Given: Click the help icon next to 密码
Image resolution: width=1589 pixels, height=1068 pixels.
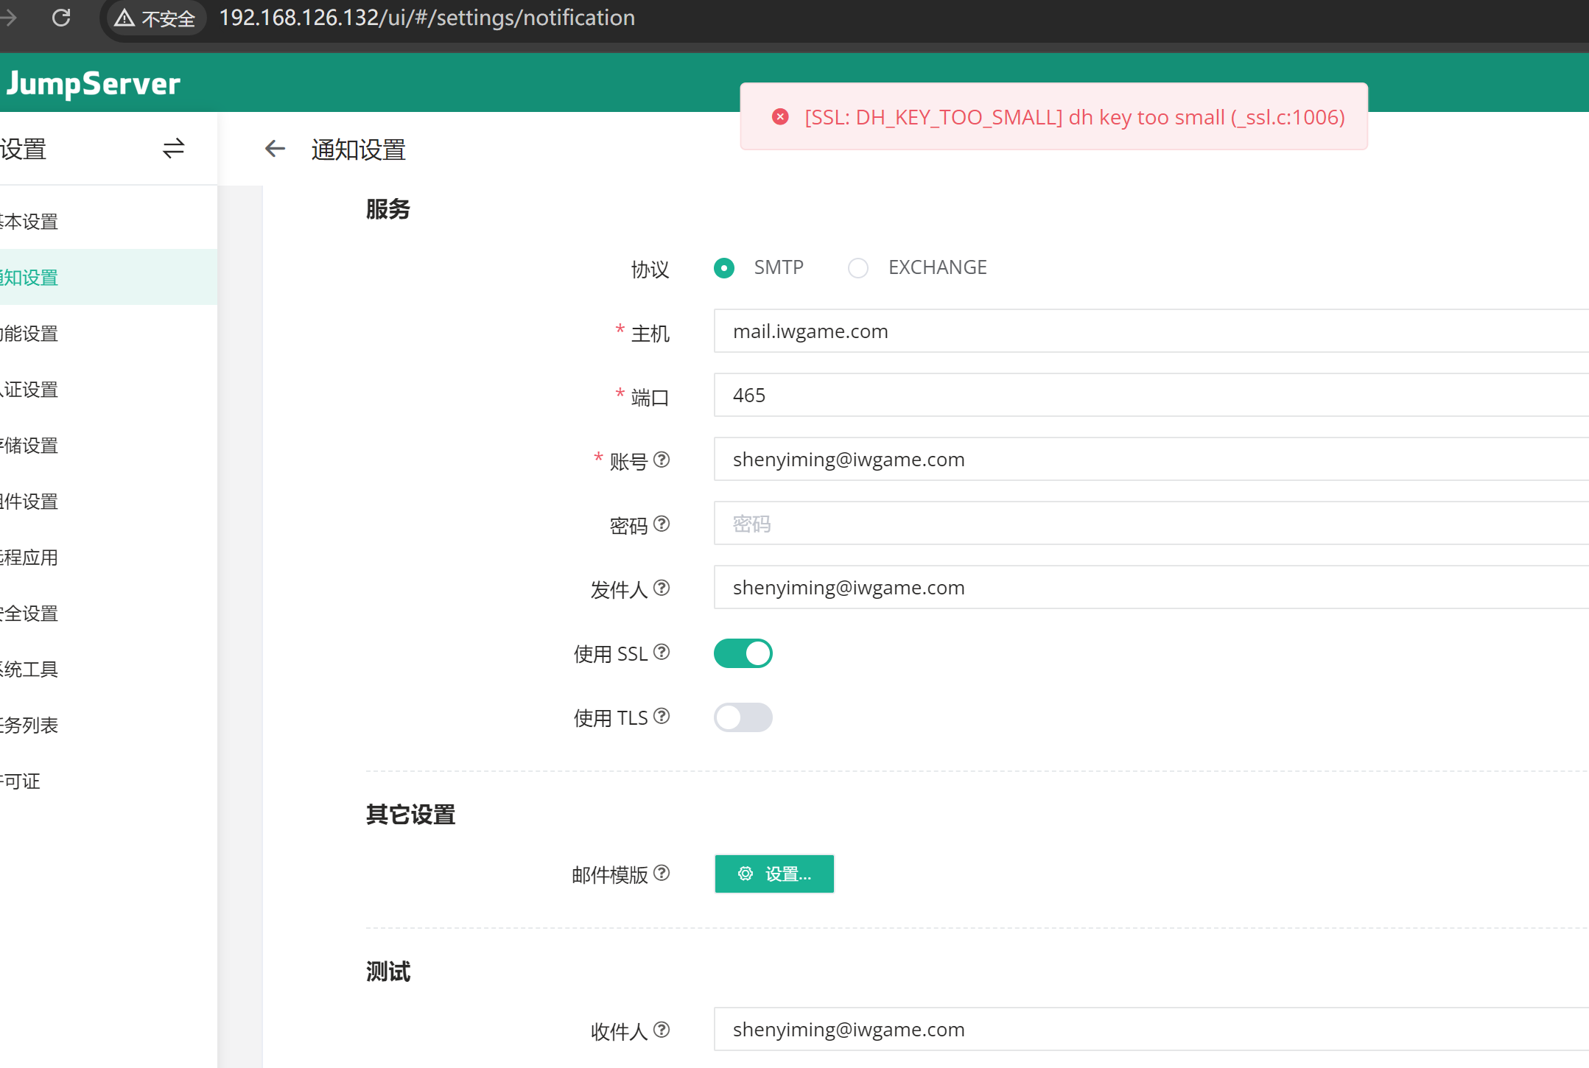Looking at the screenshot, I should click(662, 524).
